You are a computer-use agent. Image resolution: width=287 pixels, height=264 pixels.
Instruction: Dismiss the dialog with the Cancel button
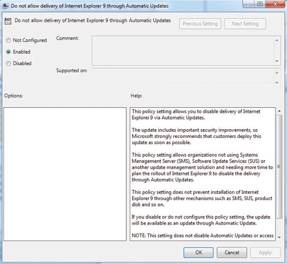click(x=232, y=252)
